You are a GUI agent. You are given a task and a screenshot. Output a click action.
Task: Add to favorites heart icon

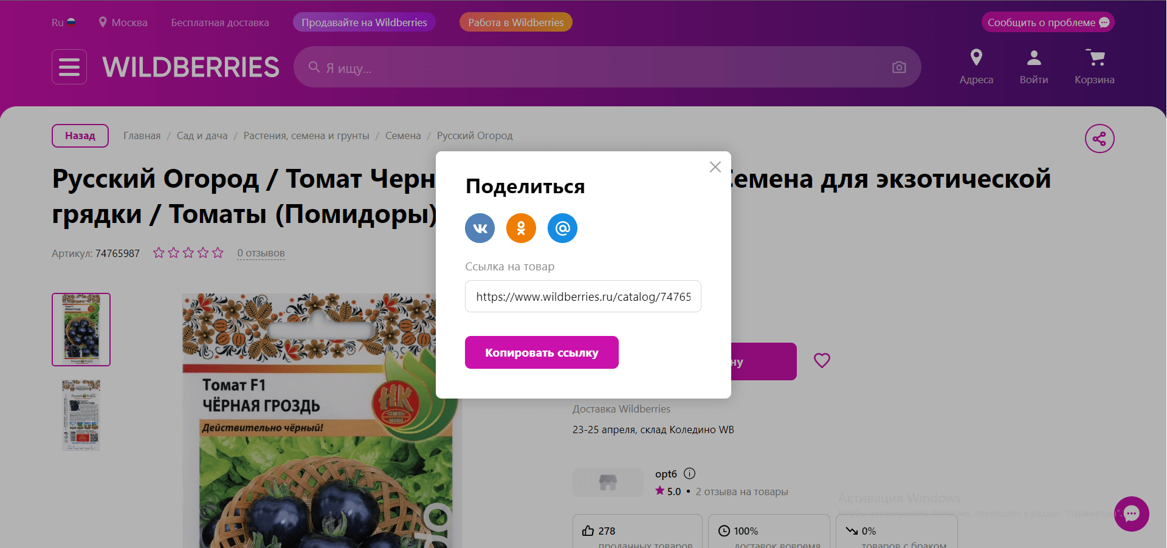pyautogui.click(x=822, y=361)
